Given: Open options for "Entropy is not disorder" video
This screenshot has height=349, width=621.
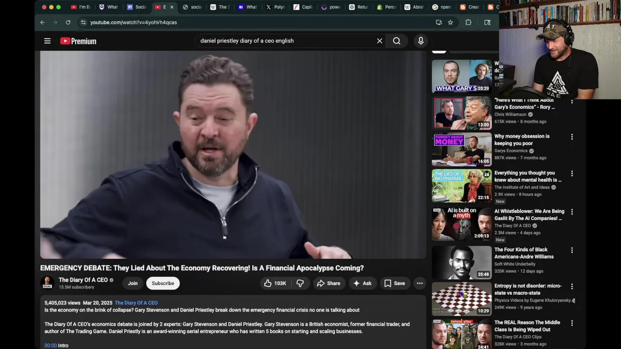Looking at the screenshot, I should (572, 286).
